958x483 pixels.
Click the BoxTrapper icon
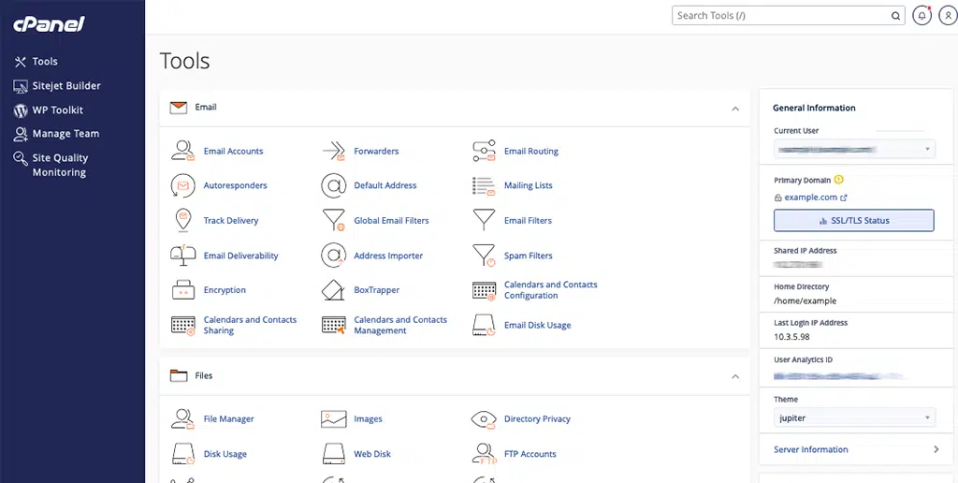[334, 290]
